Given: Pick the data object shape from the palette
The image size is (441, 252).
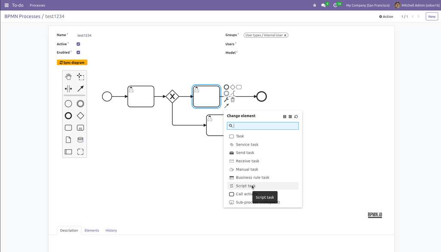Looking at the screenshot, I should 68,140.
